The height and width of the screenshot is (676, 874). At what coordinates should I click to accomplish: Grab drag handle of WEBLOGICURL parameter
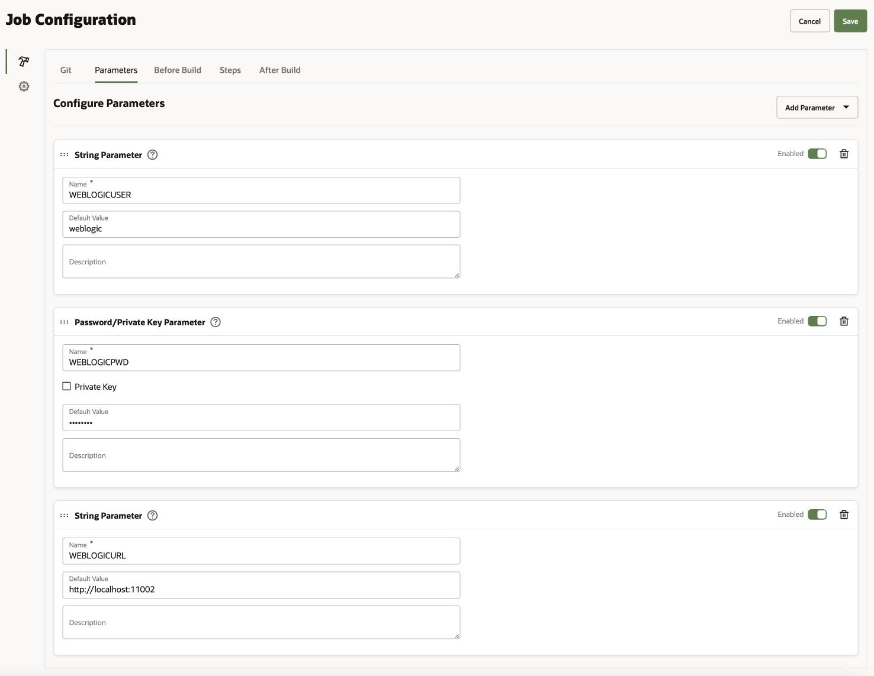pyautogui.click(x=64, y=516)
